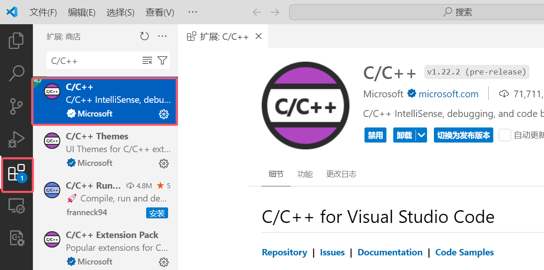This screenshot has width=544, height=270.
Task: Open the 查看(V) menu
Action: [159, 12]
